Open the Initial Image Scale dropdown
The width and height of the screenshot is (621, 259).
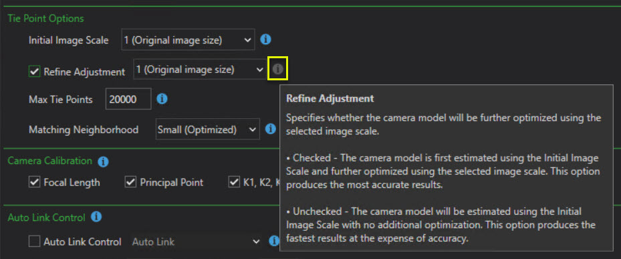click(188, 40)
